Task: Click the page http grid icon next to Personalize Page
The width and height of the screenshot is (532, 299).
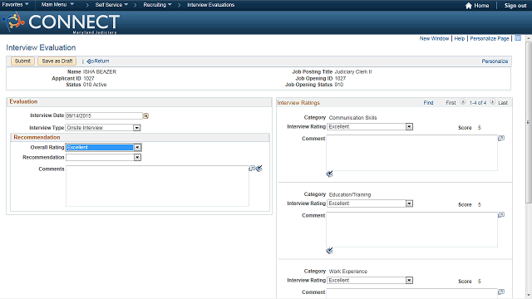Action: (518, 38)
